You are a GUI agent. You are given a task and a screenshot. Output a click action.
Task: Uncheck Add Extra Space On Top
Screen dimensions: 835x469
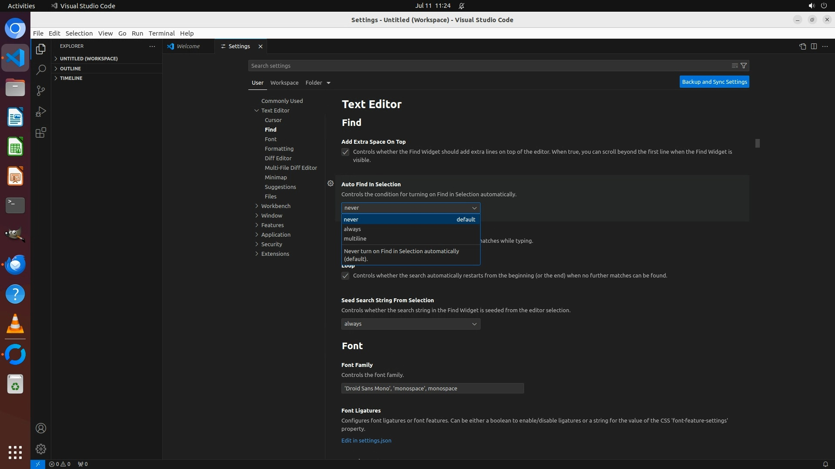(345, 152)
